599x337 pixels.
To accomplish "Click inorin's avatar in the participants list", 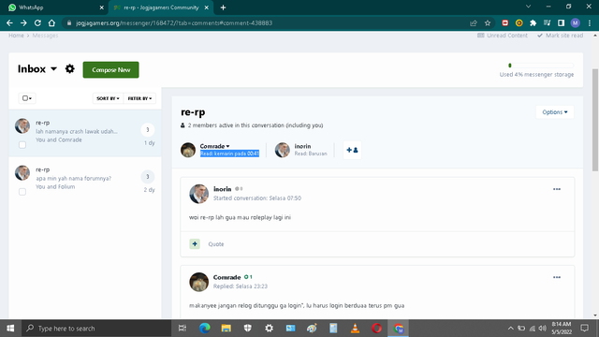I will coord(283,150).
